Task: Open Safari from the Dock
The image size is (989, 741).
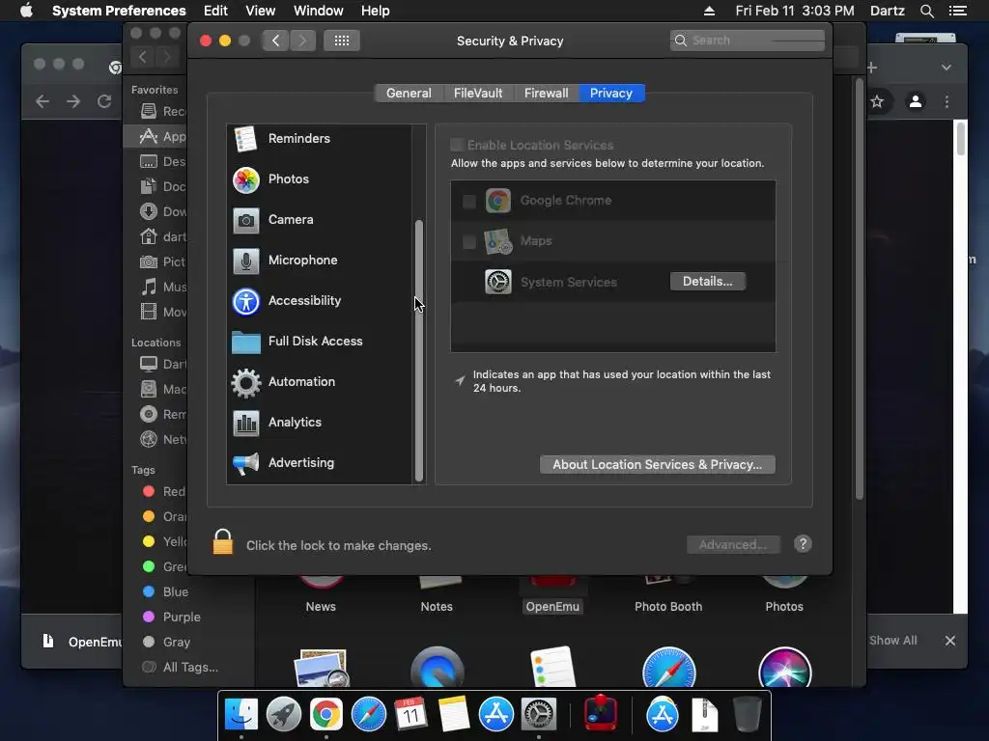Action: [x=368, y=714]
